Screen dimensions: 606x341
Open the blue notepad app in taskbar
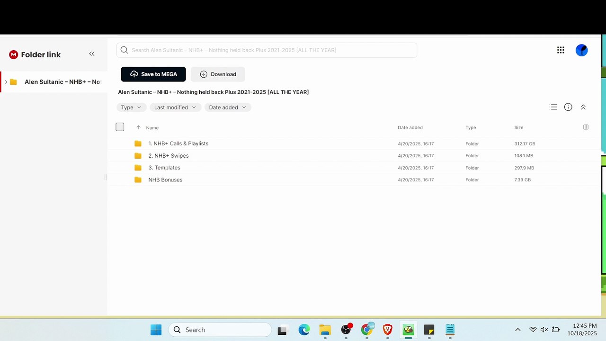450,330
